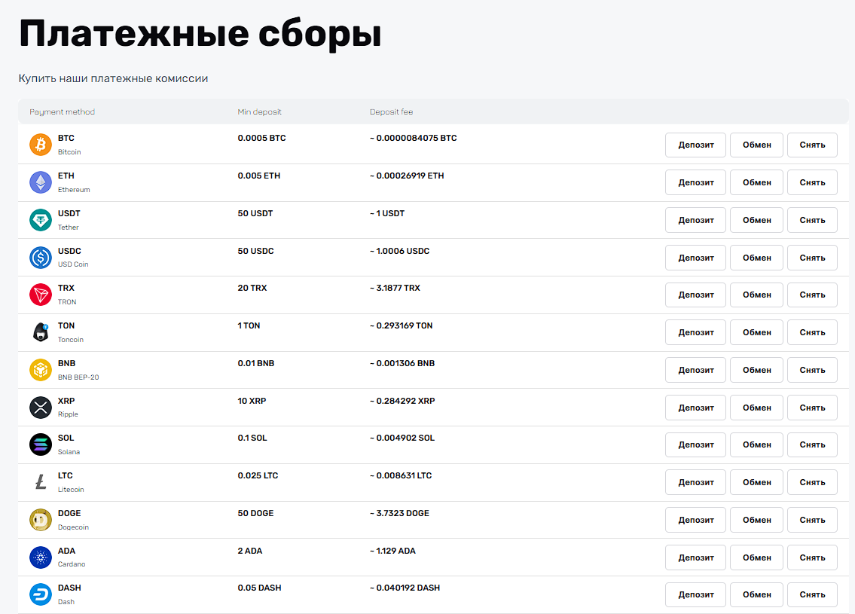
Task: Click Депозит in the DASH row
Action: coord(696,595)
